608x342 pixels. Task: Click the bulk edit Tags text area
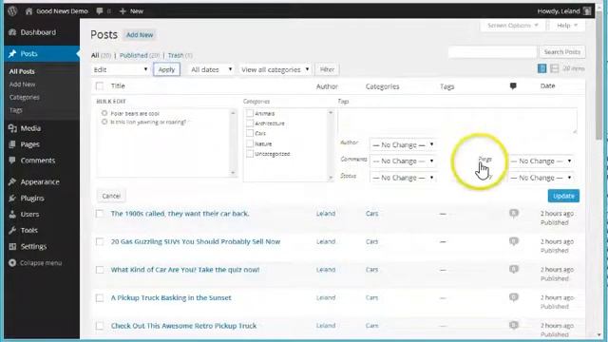coord(457,121)
